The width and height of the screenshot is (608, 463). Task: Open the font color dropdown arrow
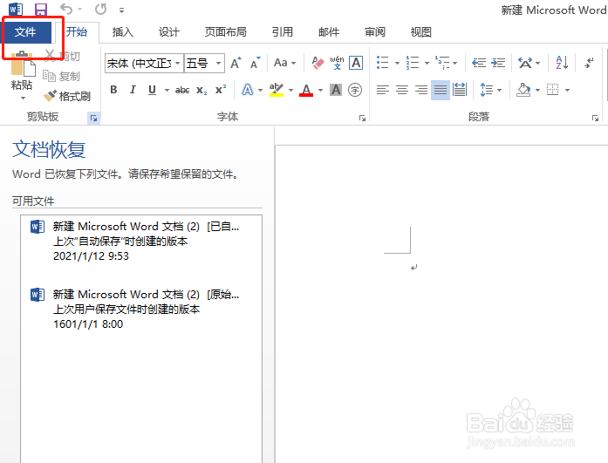click(x=320, y=91)
